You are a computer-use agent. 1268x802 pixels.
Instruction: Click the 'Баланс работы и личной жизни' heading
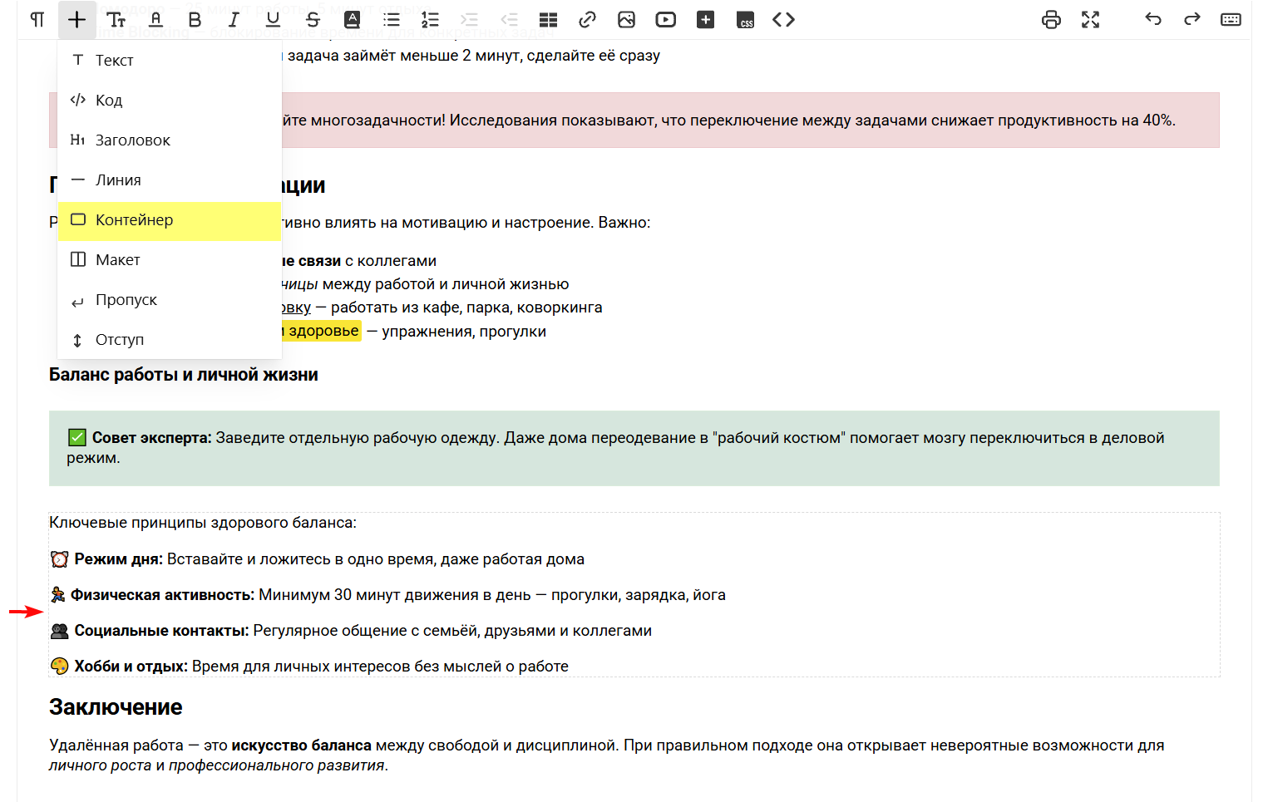[x=184, y=375]
